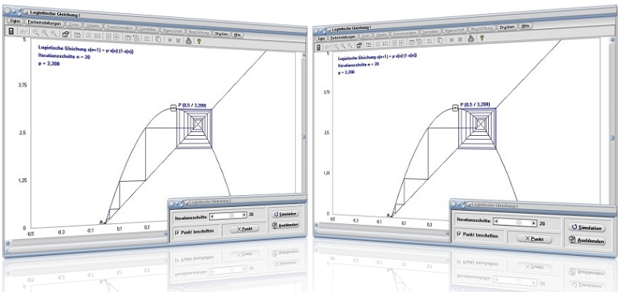The height and width of the screenshot is (292, 620).
Task: Open Farbeinstellungen menu in left window
Action: 45,23
